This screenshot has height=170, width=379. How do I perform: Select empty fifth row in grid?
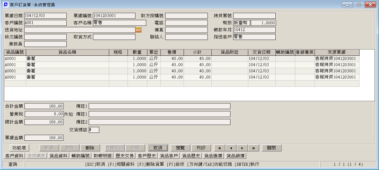182,84
